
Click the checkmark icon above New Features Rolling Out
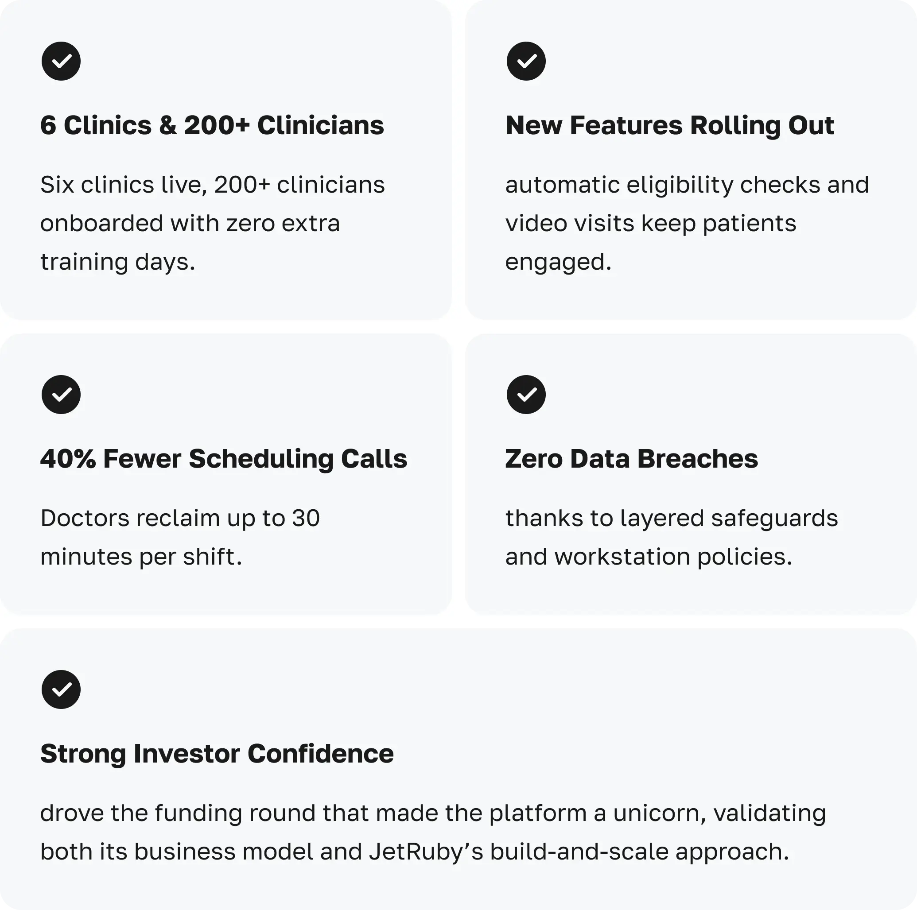pyautogui.click(x=526, y=61)
